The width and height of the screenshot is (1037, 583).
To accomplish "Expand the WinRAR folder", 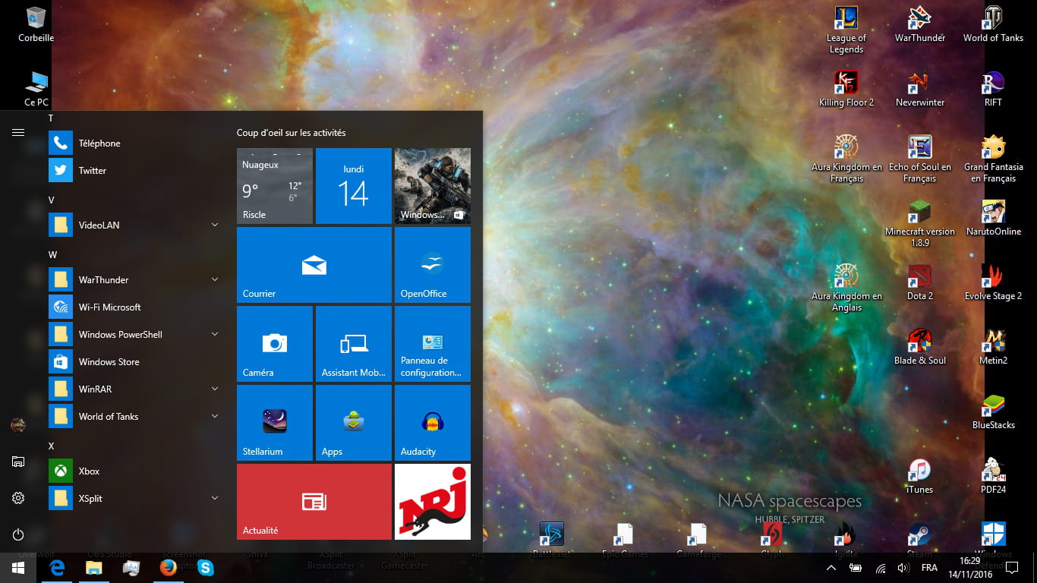I will (135, 389).
